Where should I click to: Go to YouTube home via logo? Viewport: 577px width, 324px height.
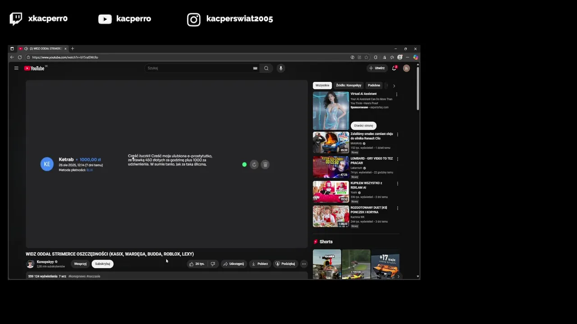pos(34,68)
